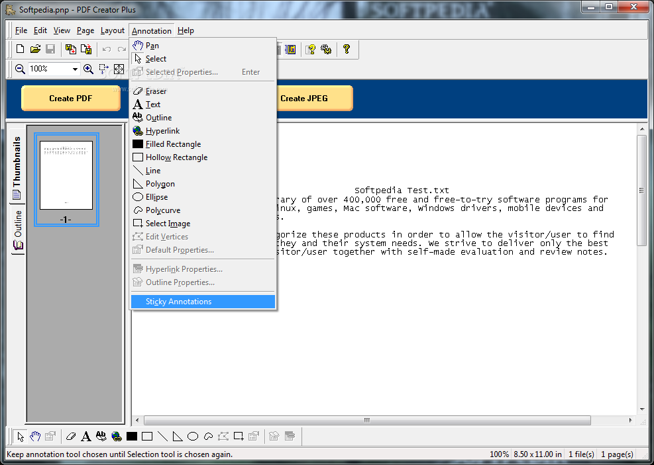The image size is (654, 465).
Task: Click the Create JPEG button
Action: [304, 99]
